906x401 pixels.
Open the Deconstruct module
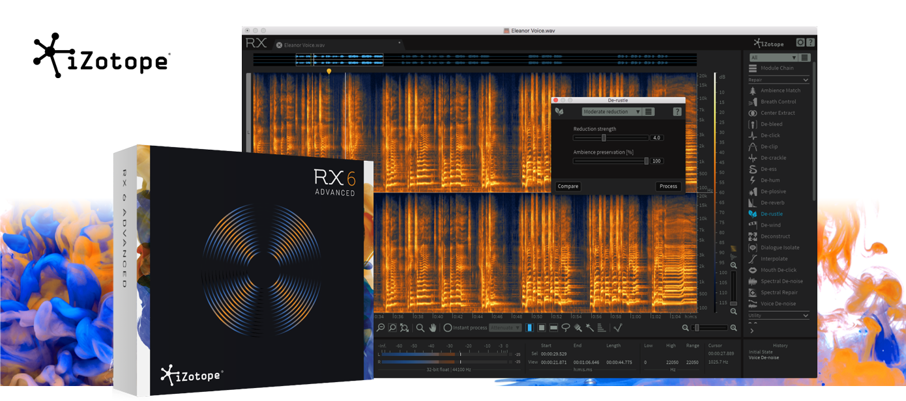770,236
